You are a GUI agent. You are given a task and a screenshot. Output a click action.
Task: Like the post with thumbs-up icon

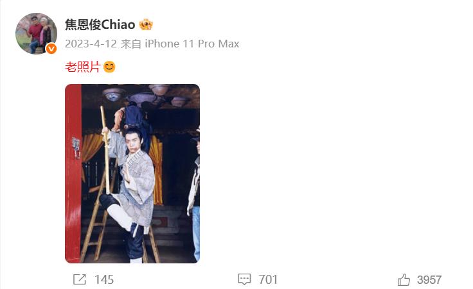404,279
